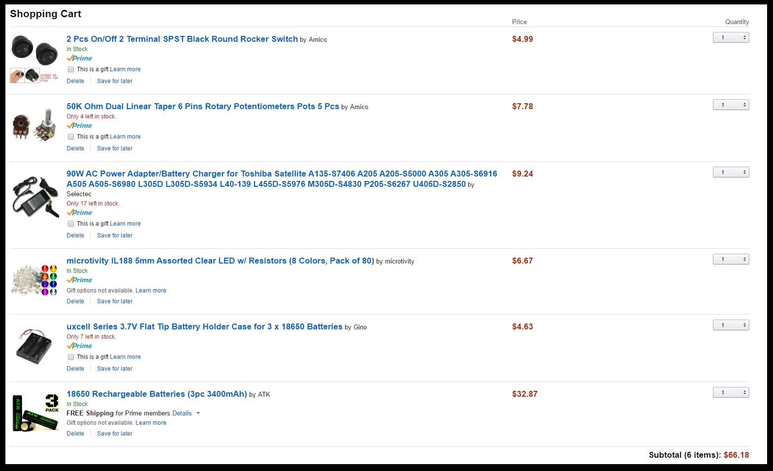The height and width of the screenshot is (471, 773).
Task: Open the battery holder case thumbnail
Action: [34, 347]
